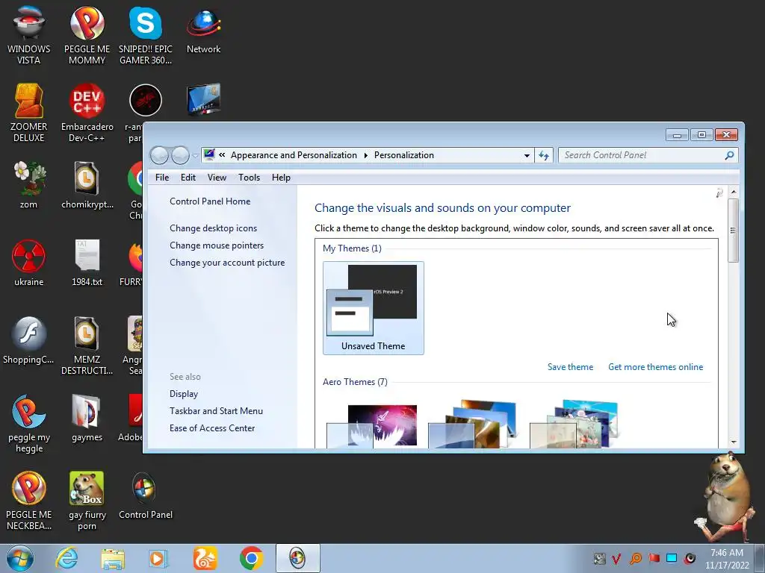This screenshot has height=573, width=765.
Task: Click the search magnifier in Control Panel
Action: tap(729, 155)
